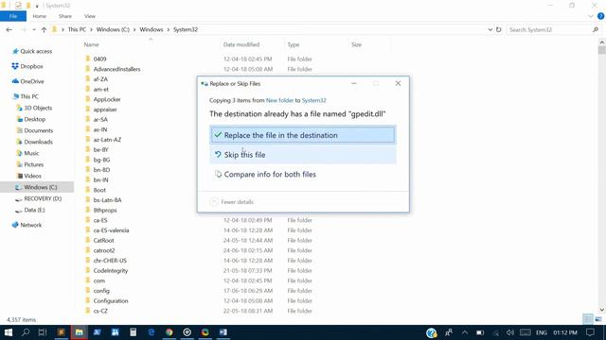Switch to details view layout icon
The height and width of the screenshot is (340, 606).
(588, 319)
